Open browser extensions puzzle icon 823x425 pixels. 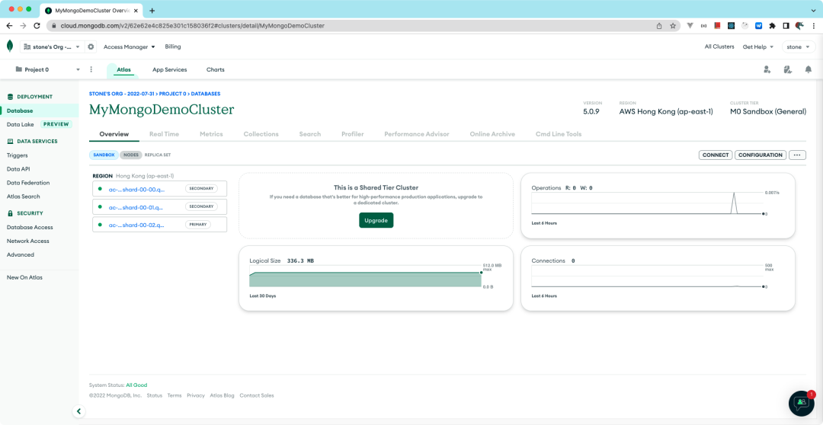click(x=773, y=26)
